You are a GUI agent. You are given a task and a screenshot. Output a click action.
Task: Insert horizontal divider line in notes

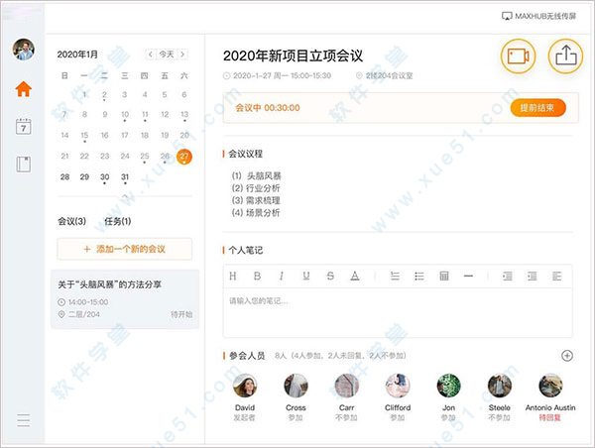[x=469, y=277]
